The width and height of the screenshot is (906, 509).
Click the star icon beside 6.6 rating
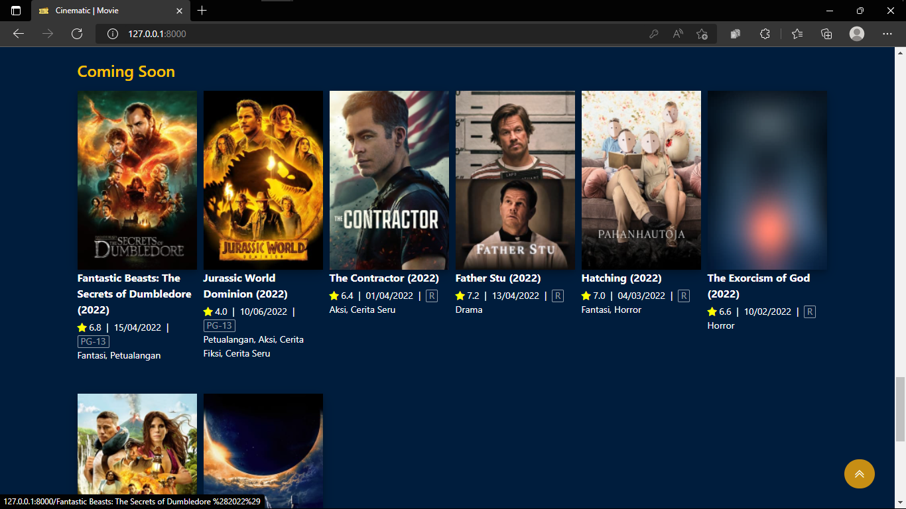(x=712, y=311)
